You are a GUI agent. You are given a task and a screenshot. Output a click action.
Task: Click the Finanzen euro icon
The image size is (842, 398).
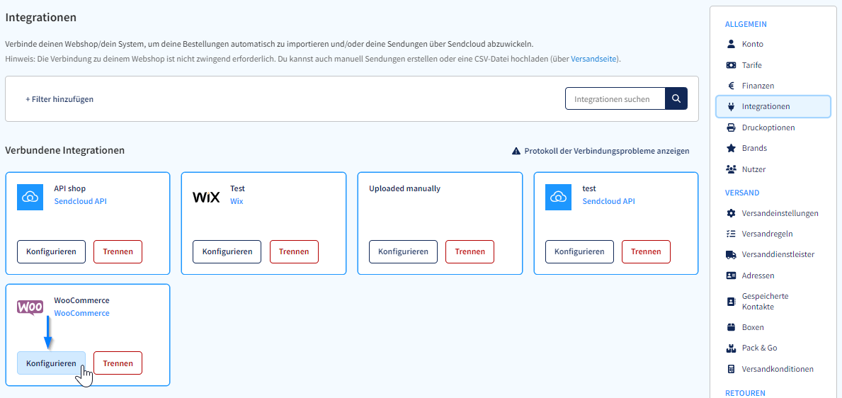pos(731,86)
